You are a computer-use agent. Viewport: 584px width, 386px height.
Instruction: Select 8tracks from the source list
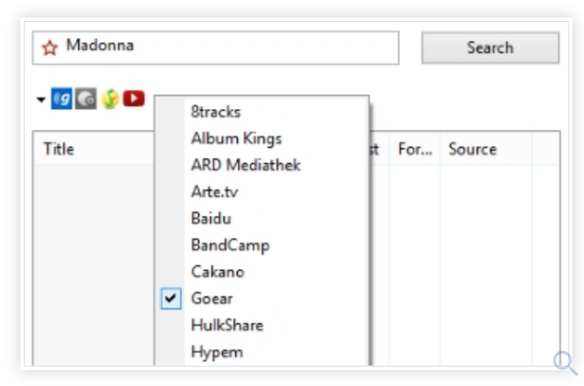[216, 112]
